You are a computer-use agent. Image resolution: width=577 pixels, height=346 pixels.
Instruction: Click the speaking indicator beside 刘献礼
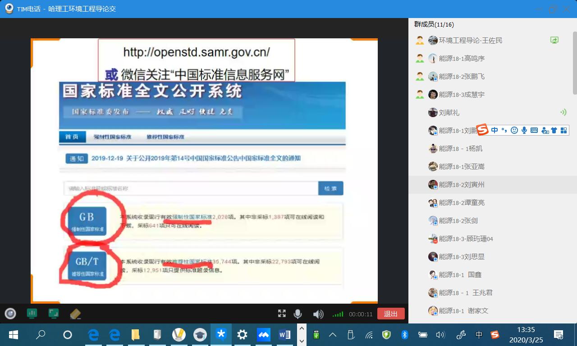(x=563, y=112)
